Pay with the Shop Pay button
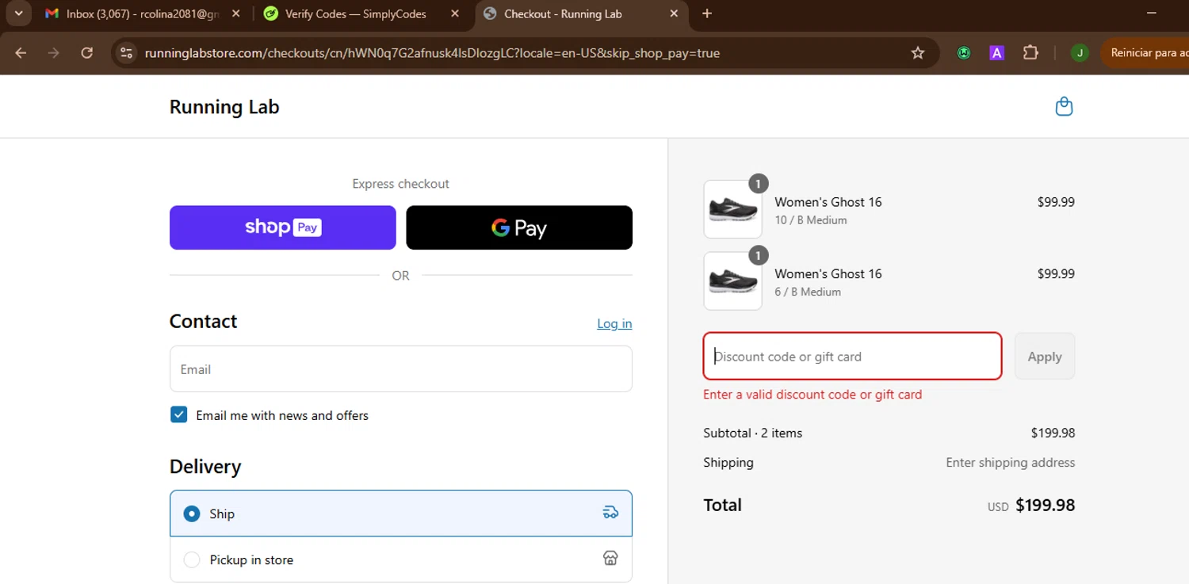This screenshot has width=1189, height=584. 282,227
